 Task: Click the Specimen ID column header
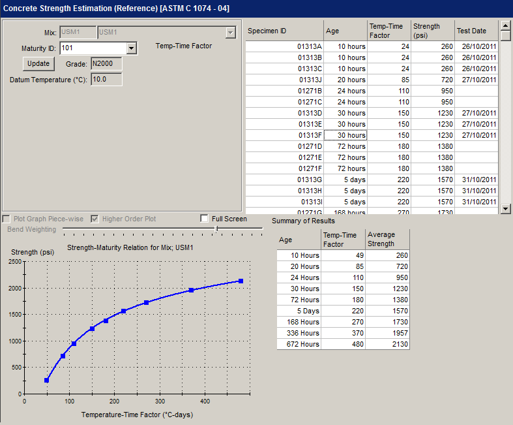284,31
